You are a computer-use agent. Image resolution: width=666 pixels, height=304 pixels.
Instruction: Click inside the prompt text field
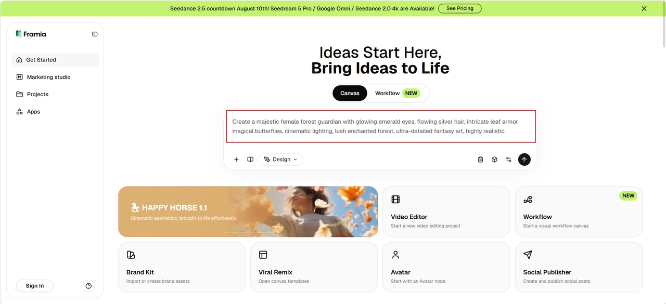(380, 126)
